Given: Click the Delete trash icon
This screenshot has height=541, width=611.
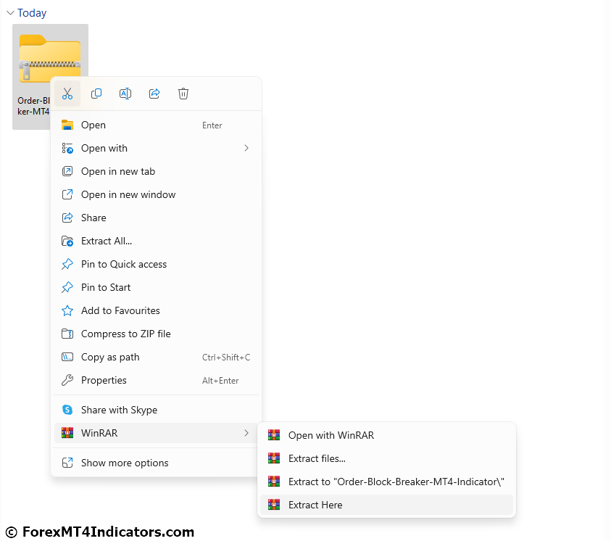Looking at the screenshot, I should [183, 93].
